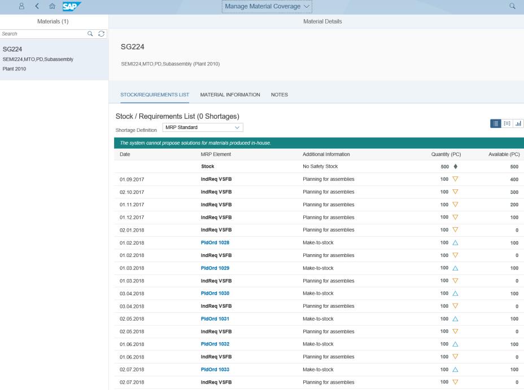Image resolution: width=524 pixels, height=390 pixels.
Task: Click requirement triangle icon for 02.10.2017 row
Action: coord(455,192)
